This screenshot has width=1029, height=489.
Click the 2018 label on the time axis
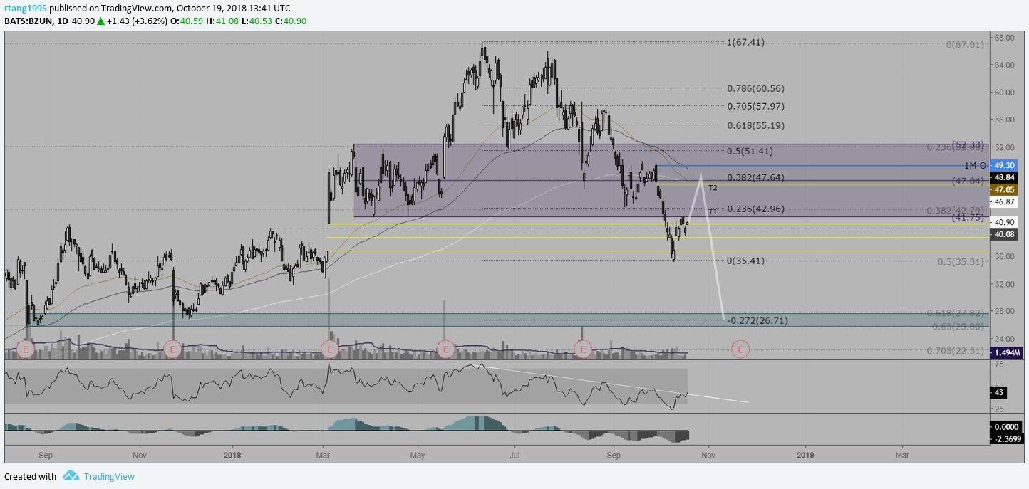234,454
